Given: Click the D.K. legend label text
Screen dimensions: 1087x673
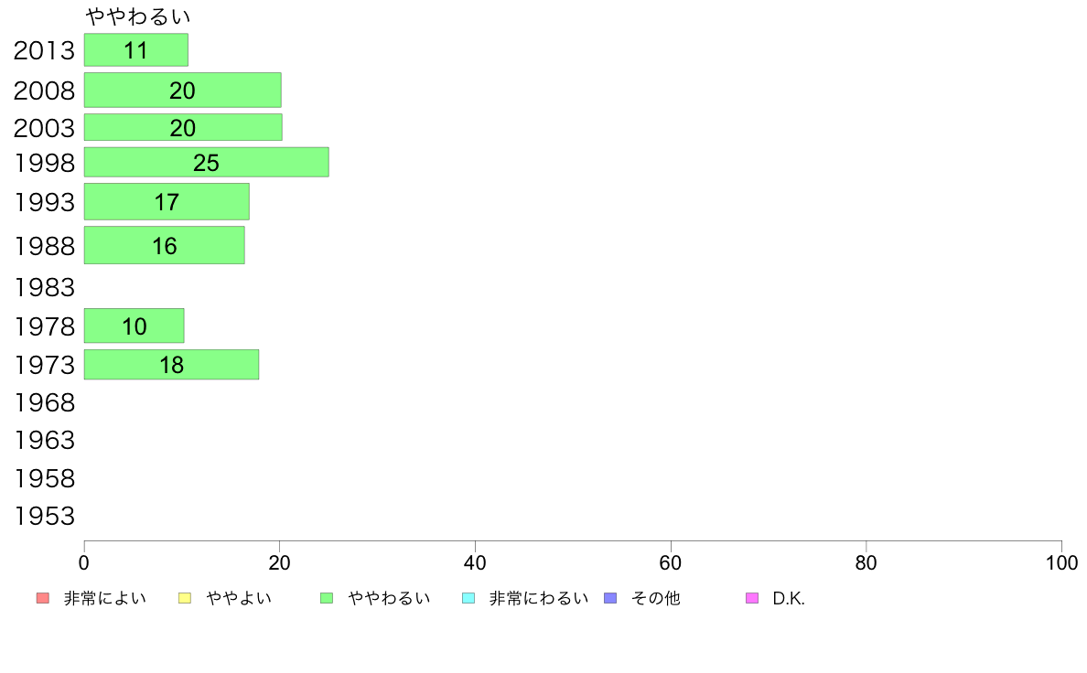Looking at the screenshot, I should click(x=788, y=598).
